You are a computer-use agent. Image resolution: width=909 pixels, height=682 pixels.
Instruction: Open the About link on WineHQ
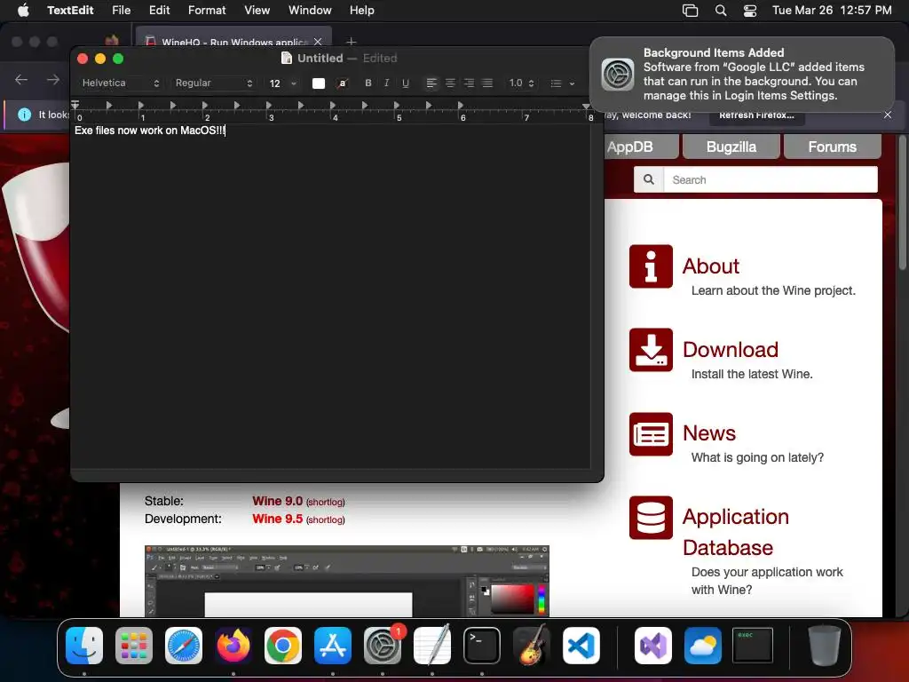711,266
